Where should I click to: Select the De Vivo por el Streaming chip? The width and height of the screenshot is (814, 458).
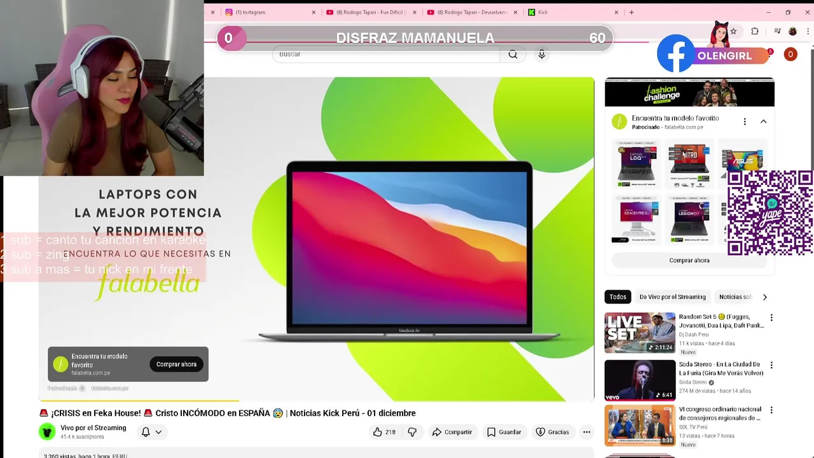pyautogui.click(x=672, y=297)
